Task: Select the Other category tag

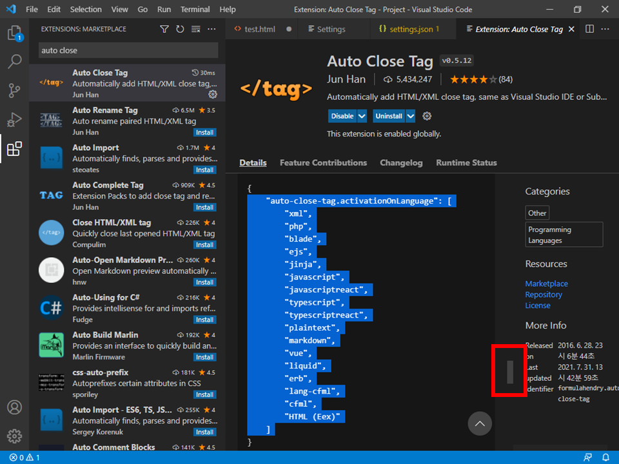Action: coord(537,213)
